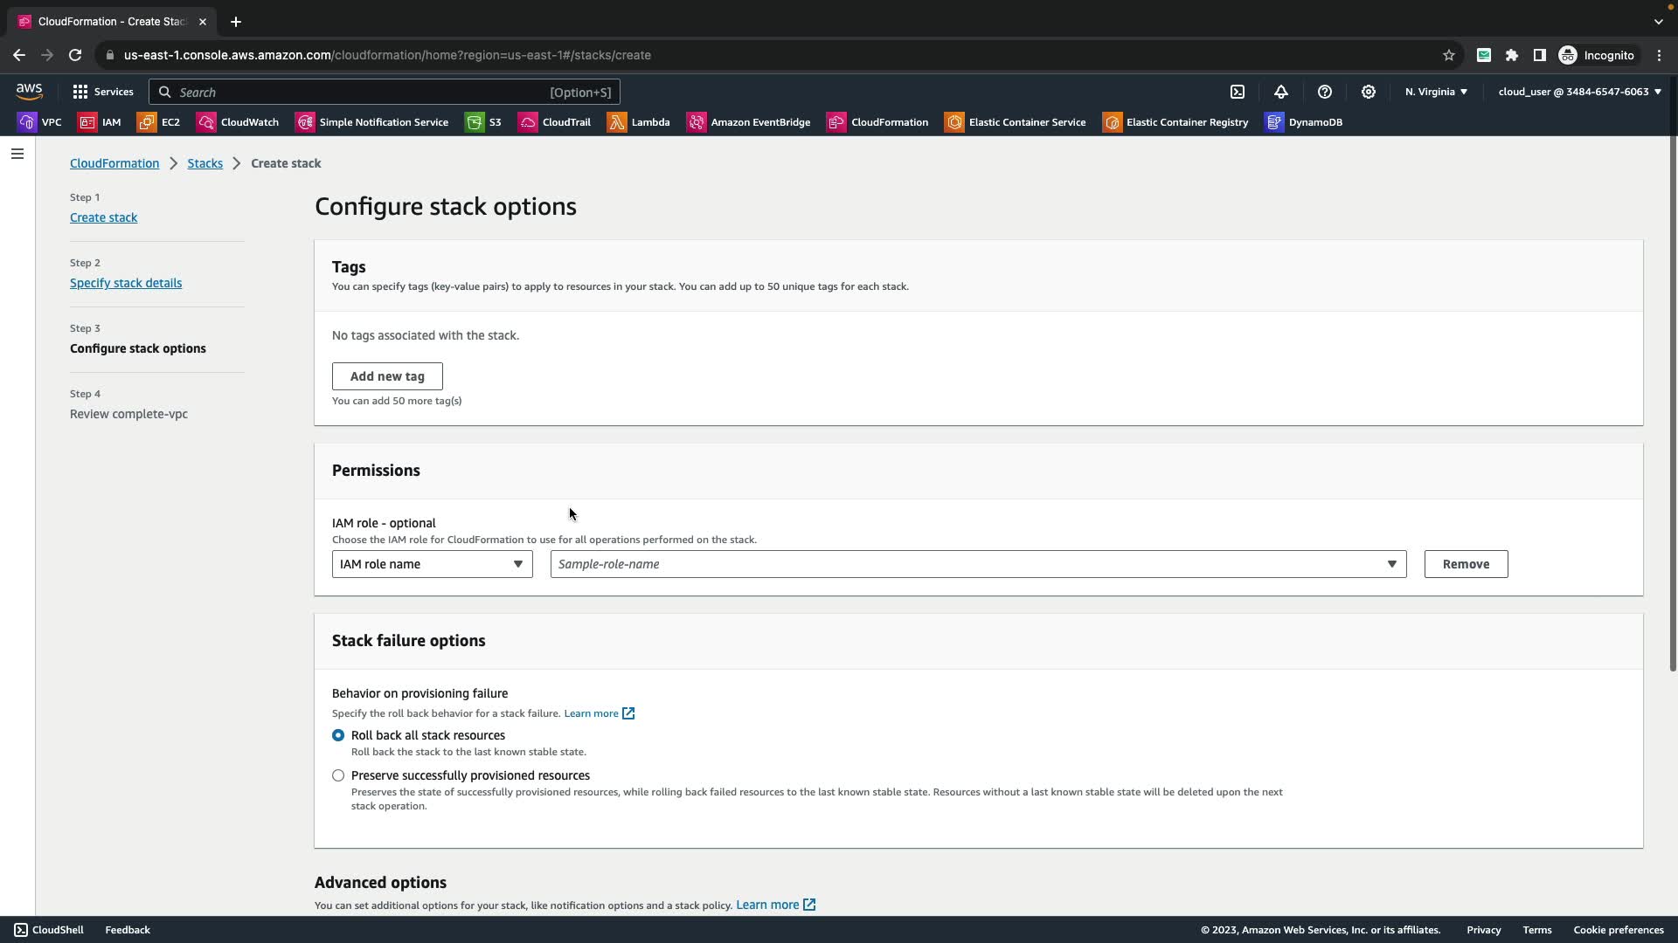Open the settings gear icon
1678x943 pixels.
point(1369,92)
